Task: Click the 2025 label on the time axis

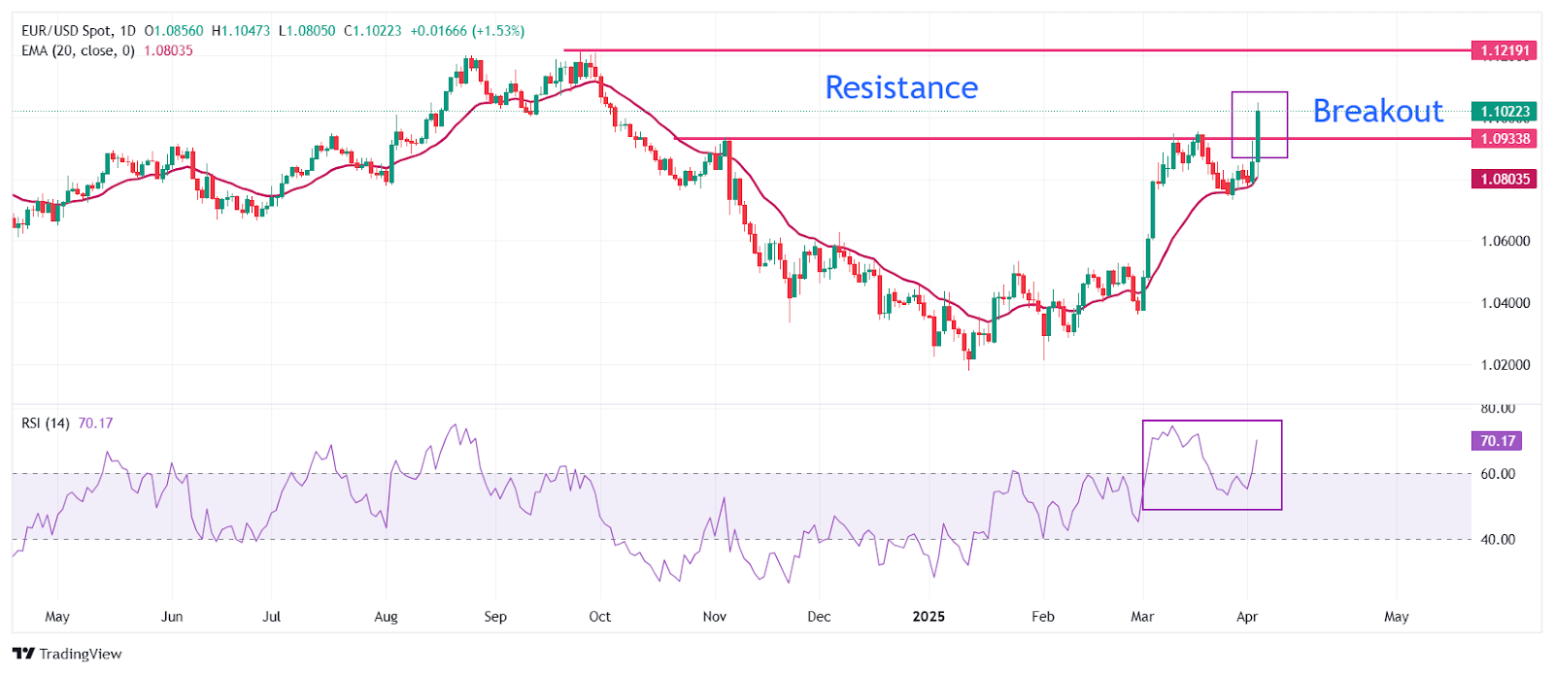Action: pos(929,617)
